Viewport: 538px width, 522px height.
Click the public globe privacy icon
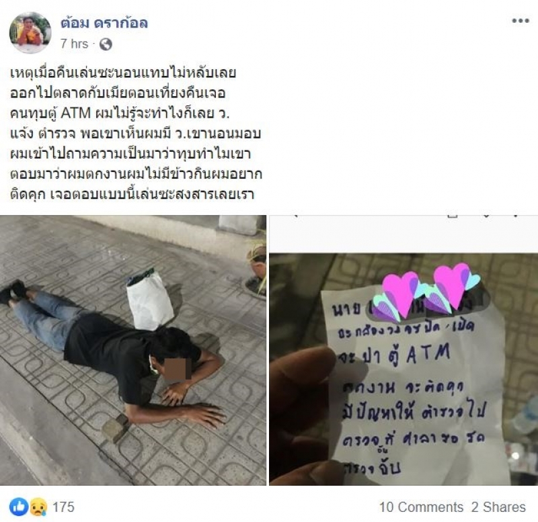(x=106, y=44)
